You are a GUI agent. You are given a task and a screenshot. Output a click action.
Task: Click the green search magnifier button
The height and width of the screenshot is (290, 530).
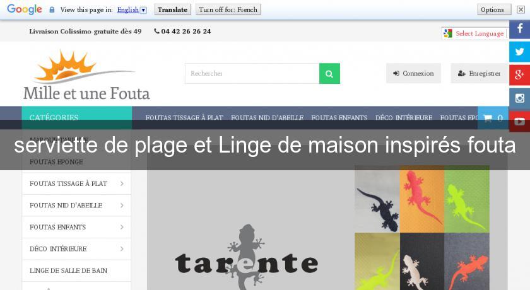click(329, 74)
